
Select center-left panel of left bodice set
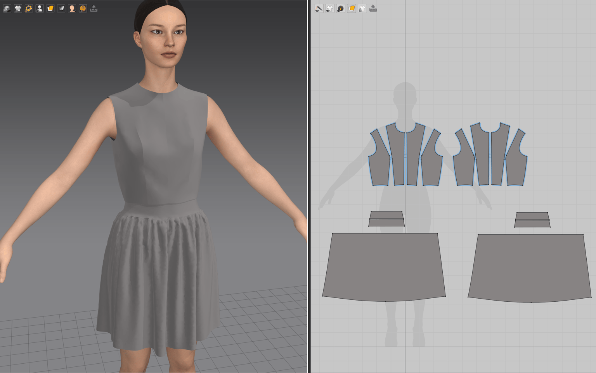(396, 155)
